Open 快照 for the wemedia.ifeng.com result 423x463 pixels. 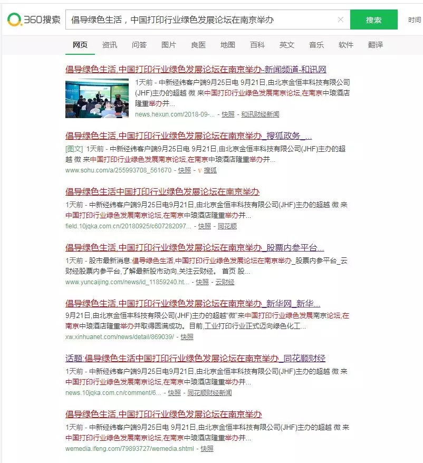tap(207, 449)
